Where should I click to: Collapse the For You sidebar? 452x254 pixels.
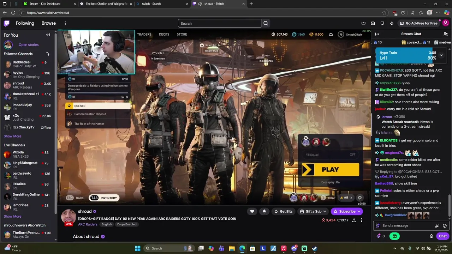pos(48,35)
